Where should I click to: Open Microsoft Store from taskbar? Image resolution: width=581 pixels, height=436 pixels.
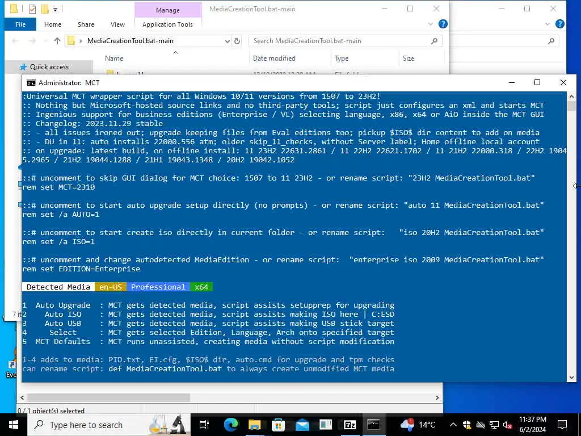[x=278, y=425]
